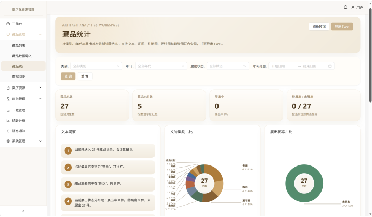Viewport: 372px width, 217px height.
Task: Click the 藏品总件数 card value 5
Action: coord(139,106)
